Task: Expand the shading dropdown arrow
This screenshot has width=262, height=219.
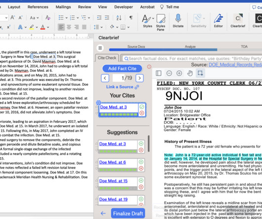Action: pos(117,27)
